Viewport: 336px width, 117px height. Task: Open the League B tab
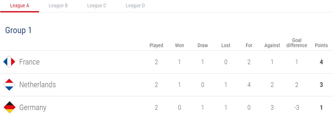coord(58,5)
